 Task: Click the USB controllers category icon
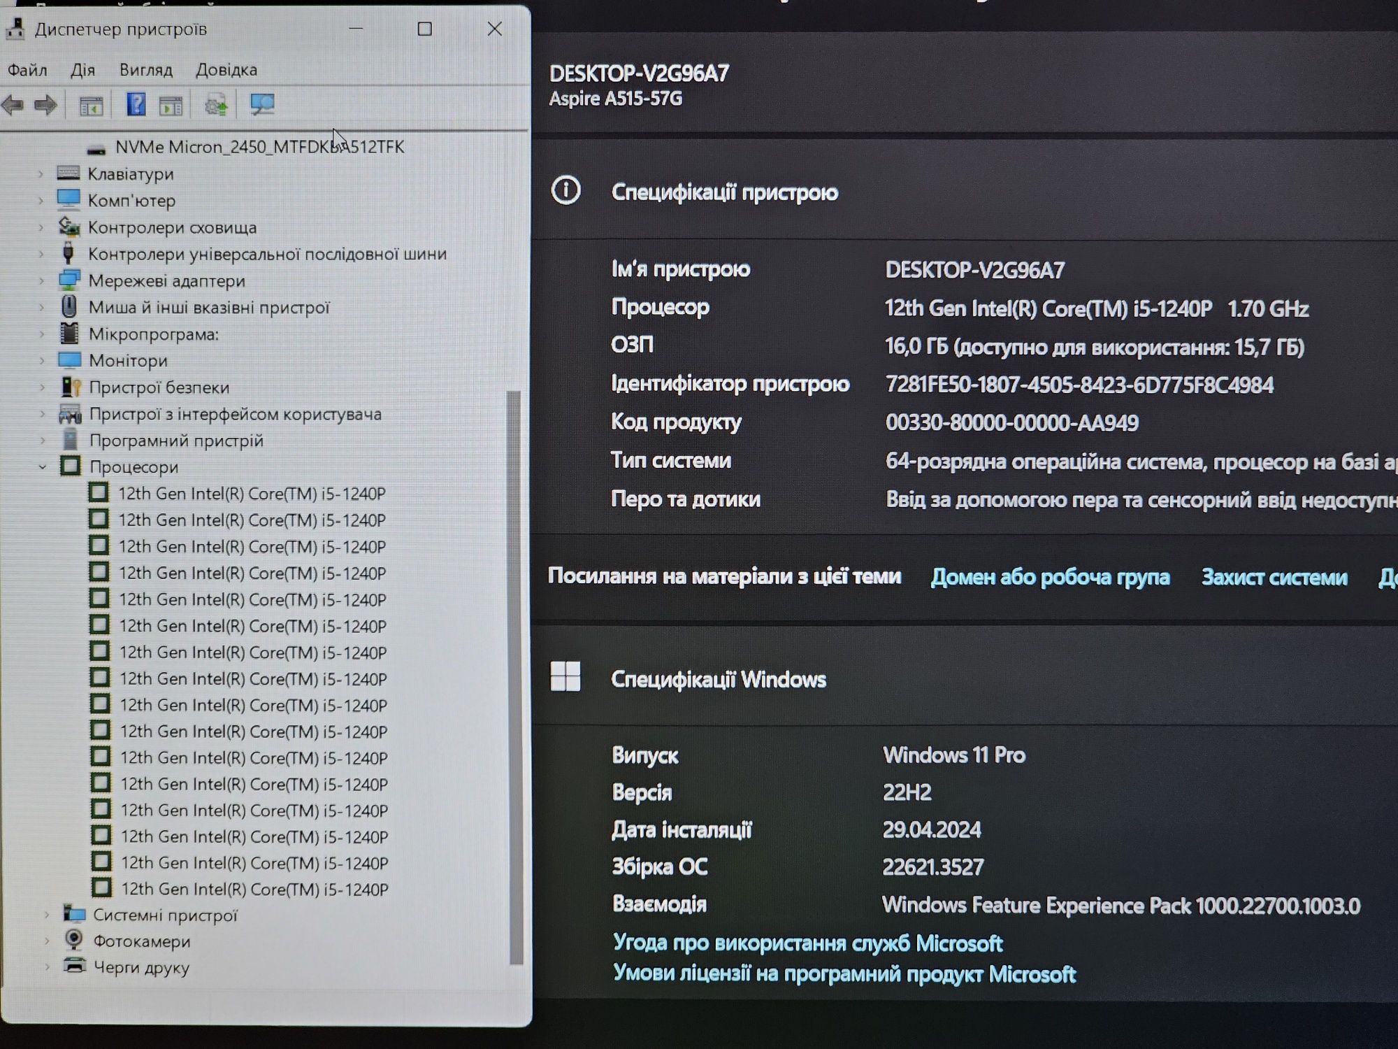[69, 253]
